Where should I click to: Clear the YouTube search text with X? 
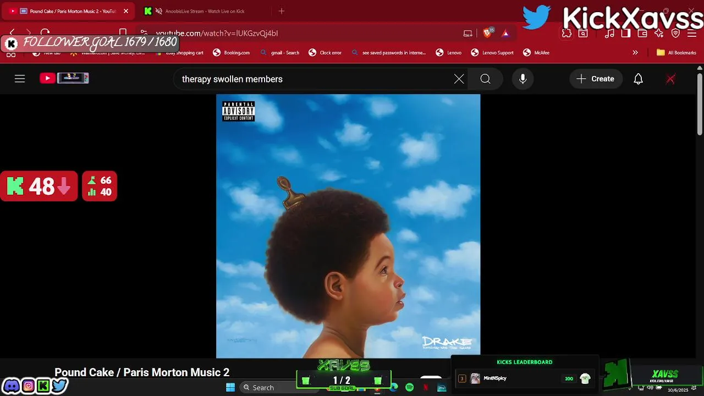click(x=459, y=79)
